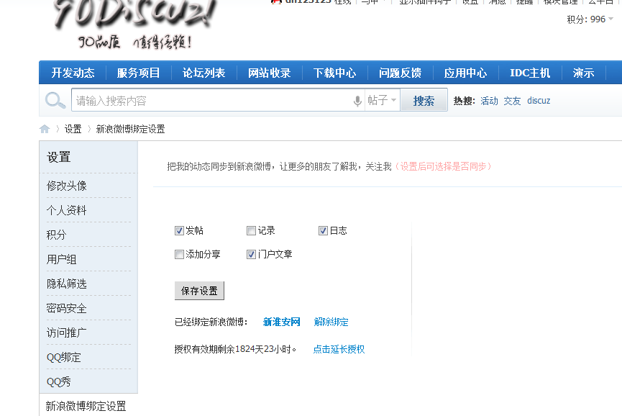Viewport: 622px width, 416px height.
Task: Tick the 添加分享 checkbox
Action: [179, 254]
